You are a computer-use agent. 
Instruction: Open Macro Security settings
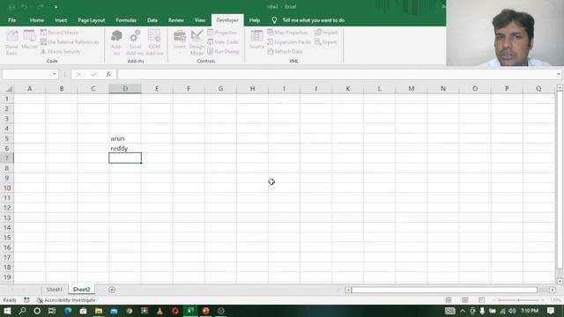(x=61, y=51)
